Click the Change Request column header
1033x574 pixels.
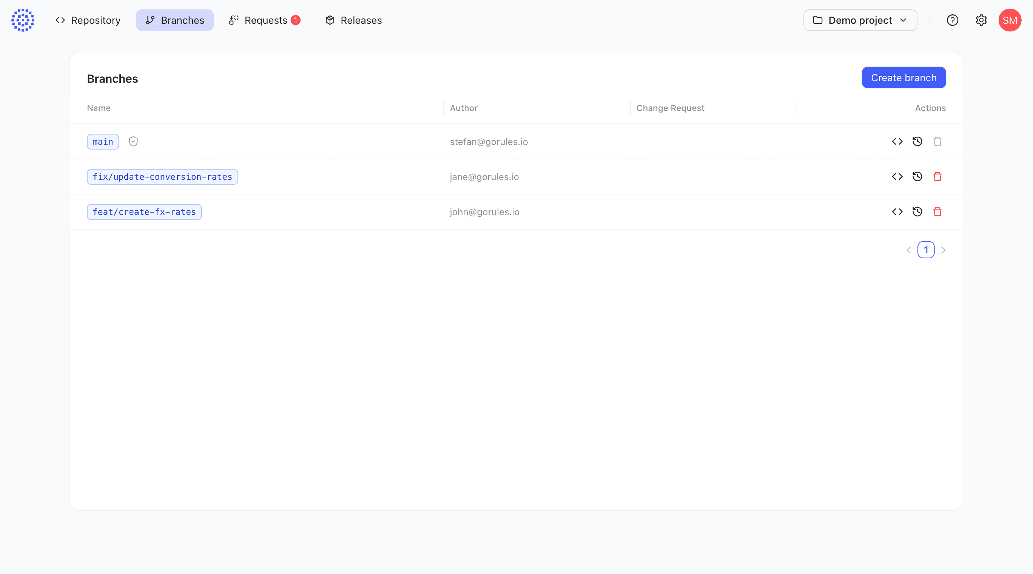pyautogui.click(x=670, y=108)
